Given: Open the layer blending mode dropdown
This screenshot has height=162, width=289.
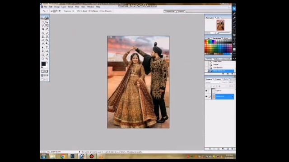Looking at the screenshot, I should tap(212, 82).
